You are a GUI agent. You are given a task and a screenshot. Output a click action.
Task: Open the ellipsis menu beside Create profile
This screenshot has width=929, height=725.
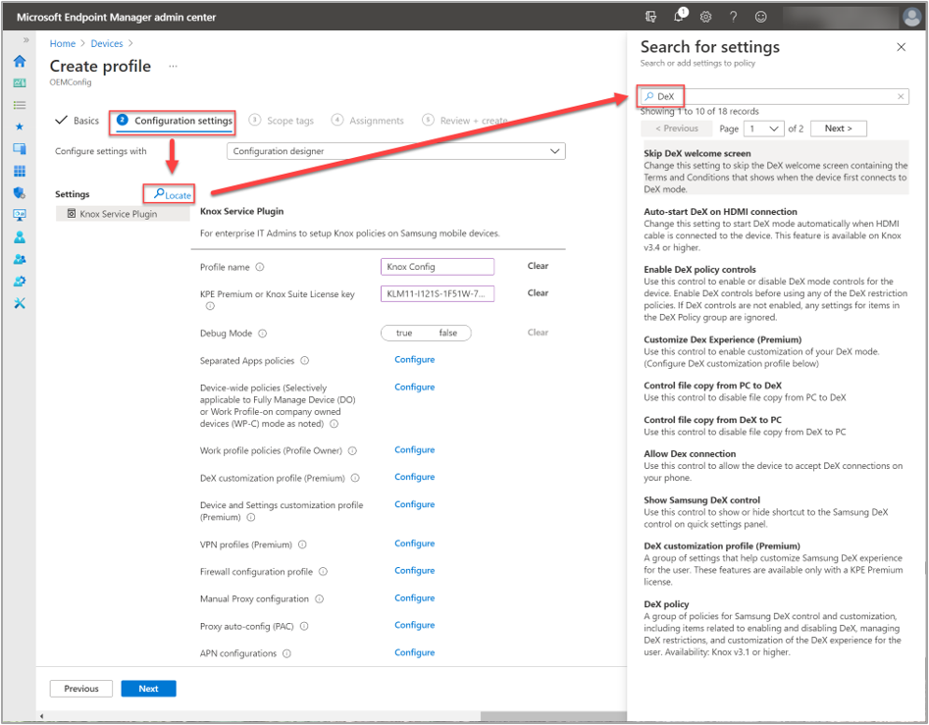(x=173, y=67)
